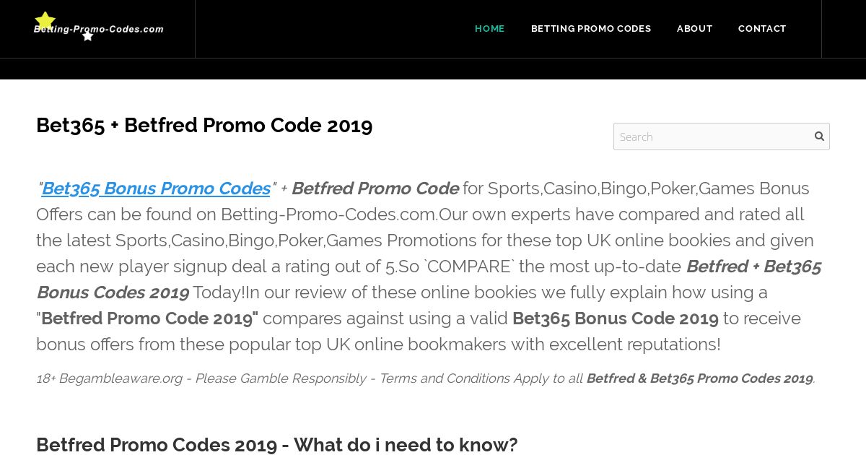Go to the HOME menu item
Viewport: 866px width, 455px height.
pos(490,29)
